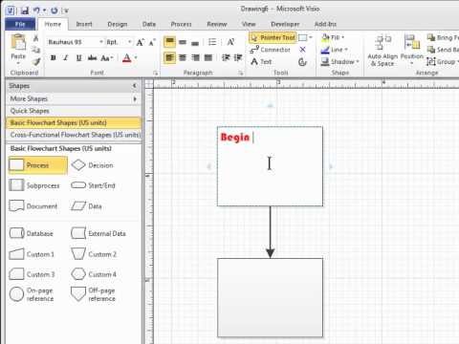Open the Position dropdown button
The width and height of the screenshot is (459, 344).
point(411,51)
